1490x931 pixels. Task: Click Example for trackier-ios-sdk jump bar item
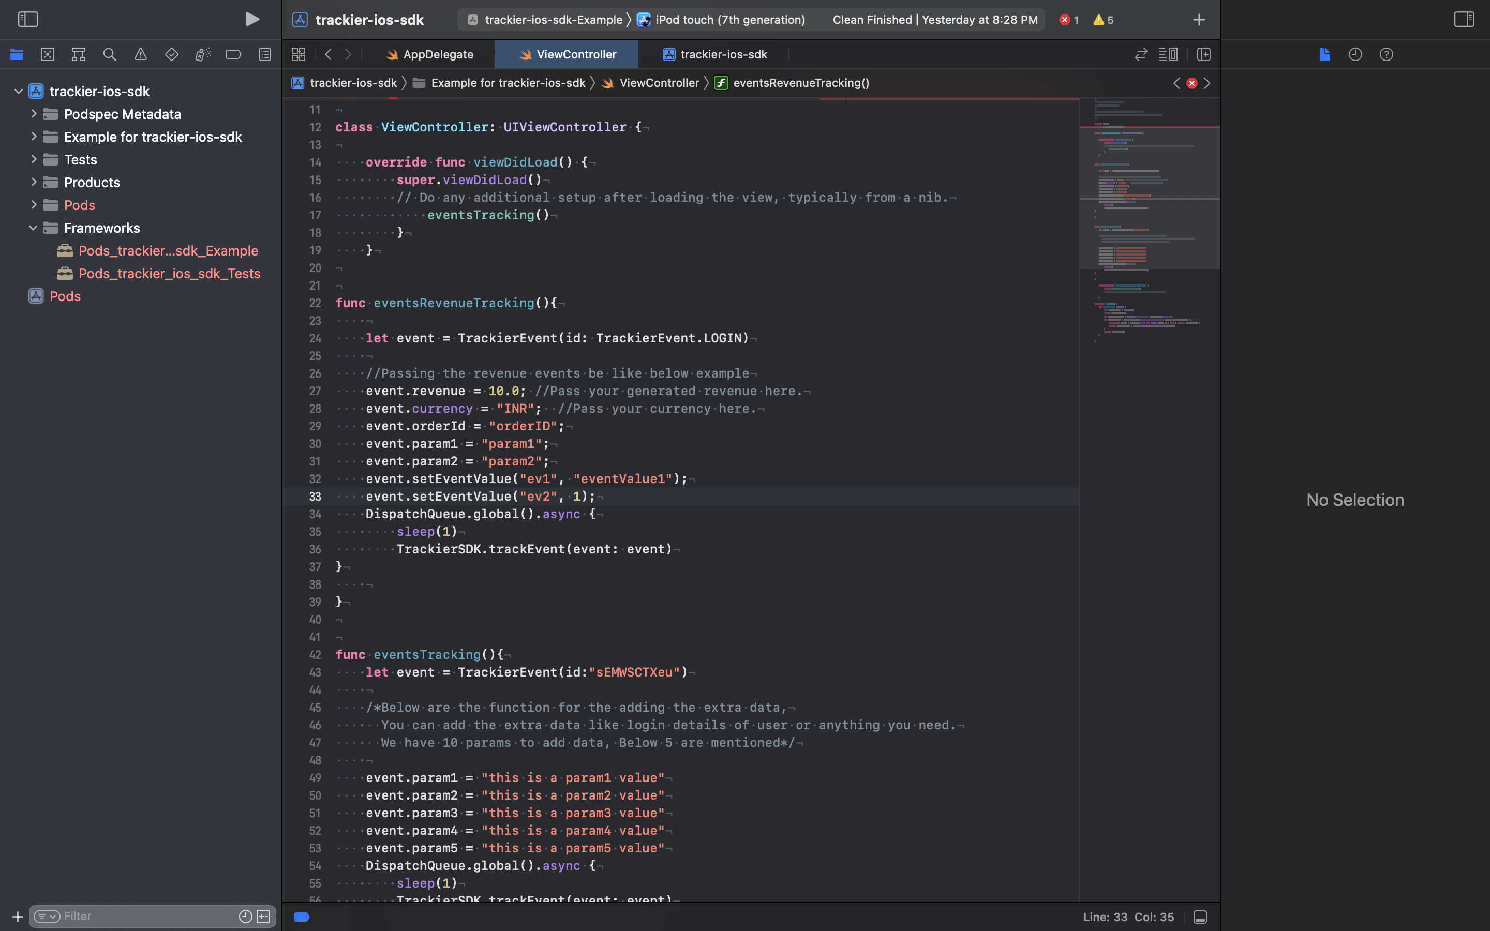pyautogui.click(x=499, y=83)
